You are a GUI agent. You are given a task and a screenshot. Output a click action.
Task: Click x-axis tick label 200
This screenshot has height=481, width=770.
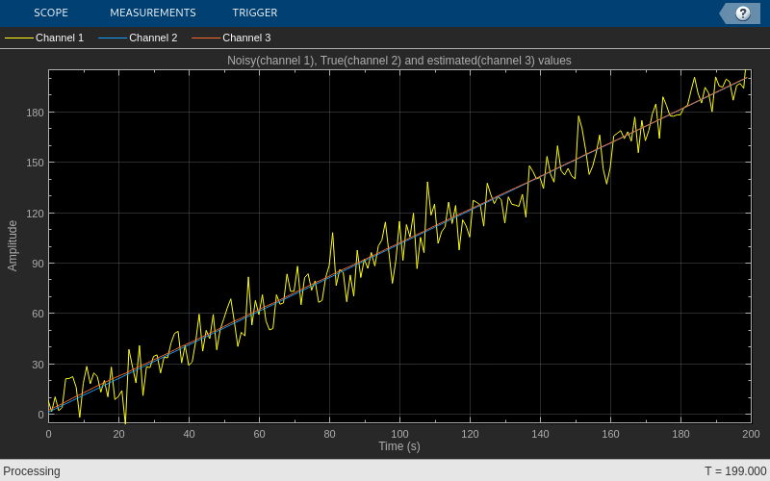click(x=751, y=434)
